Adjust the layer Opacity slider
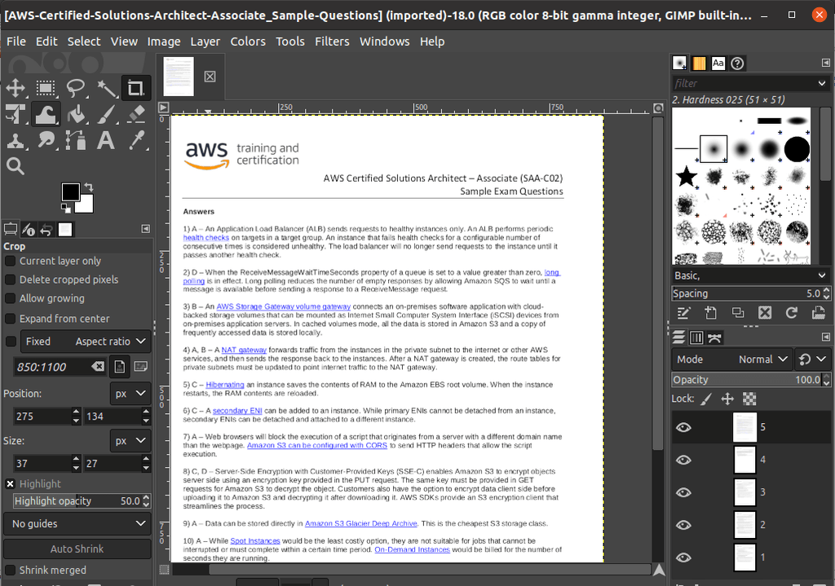The image size is (835, 586). coord(747,380)
